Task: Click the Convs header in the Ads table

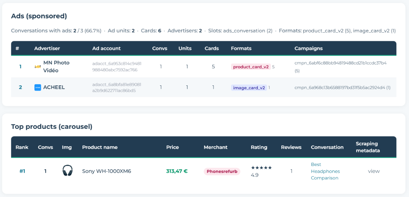Action: click(160, 48)
